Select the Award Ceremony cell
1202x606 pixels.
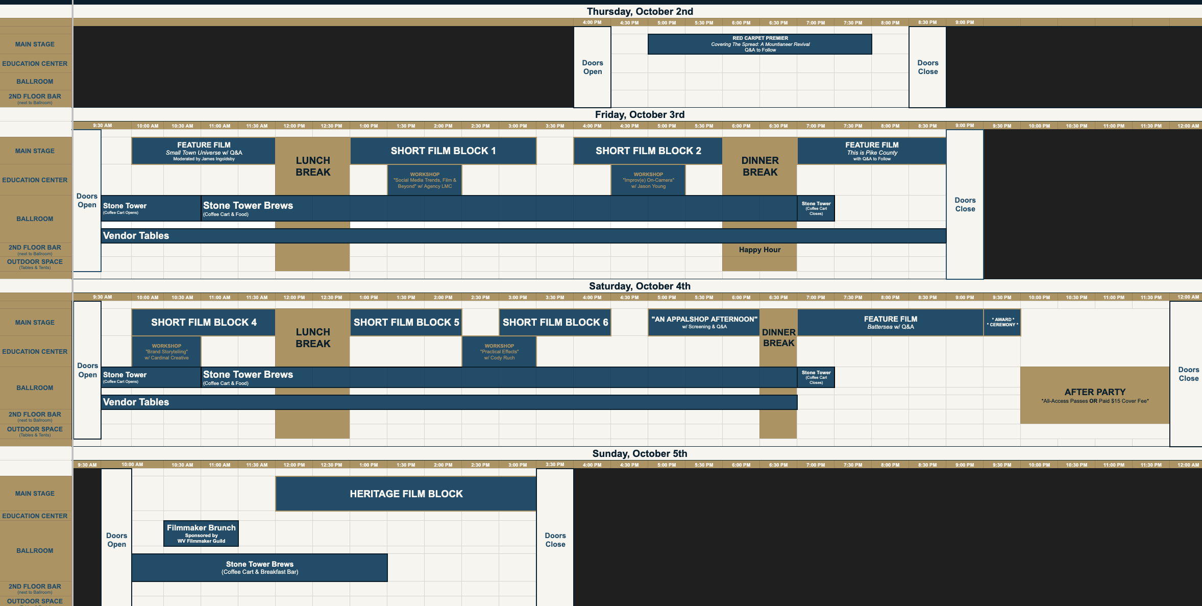coord(1002,322)
